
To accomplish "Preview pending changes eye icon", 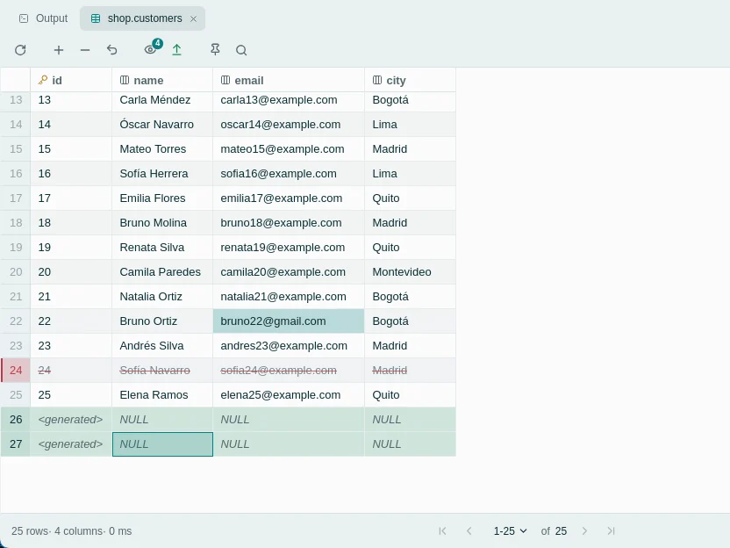I will pyautogui.click(x=151, y=49).
